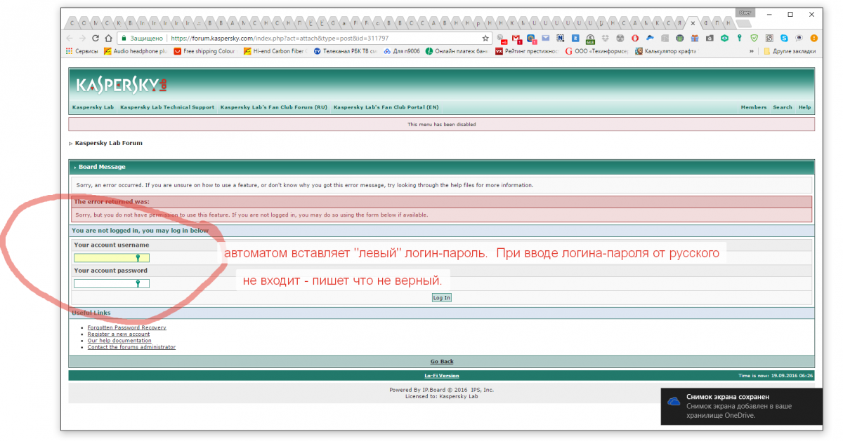Bookmark this page with the star icon
This screenshot has width=843, height=441.
click(x=485, y=39)
